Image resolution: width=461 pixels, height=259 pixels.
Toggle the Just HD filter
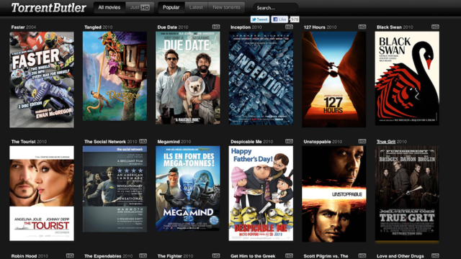[140, 8]
